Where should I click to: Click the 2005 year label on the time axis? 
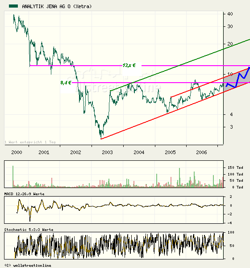pyautogui.click(x=170, y=152)
